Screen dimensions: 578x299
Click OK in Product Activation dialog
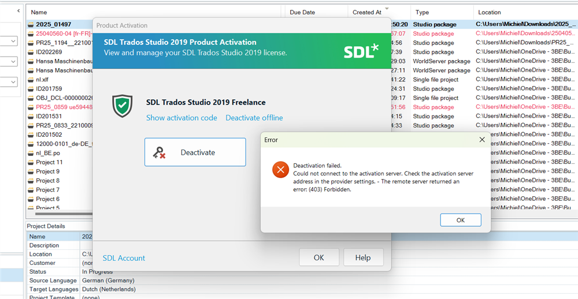(x=319, y=257)
